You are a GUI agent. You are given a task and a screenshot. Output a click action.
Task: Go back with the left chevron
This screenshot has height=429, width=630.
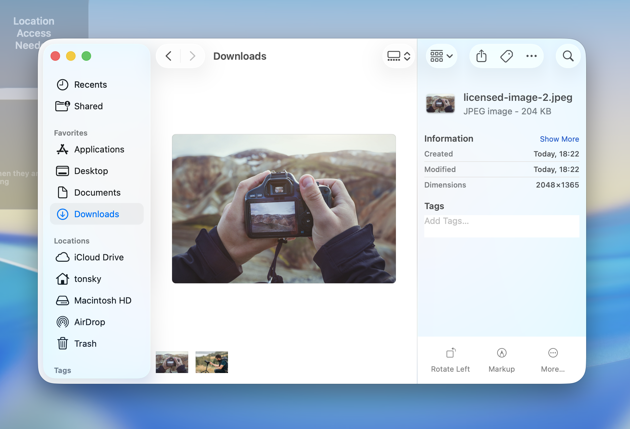[169, 56]
